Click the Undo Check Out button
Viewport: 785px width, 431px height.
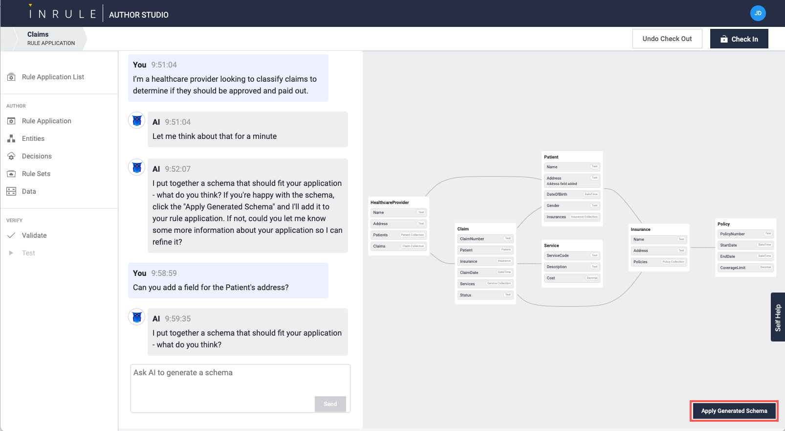667,39
